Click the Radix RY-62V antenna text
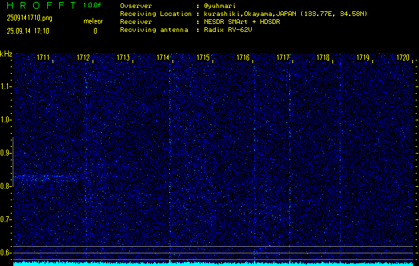 tap(228, 30)
